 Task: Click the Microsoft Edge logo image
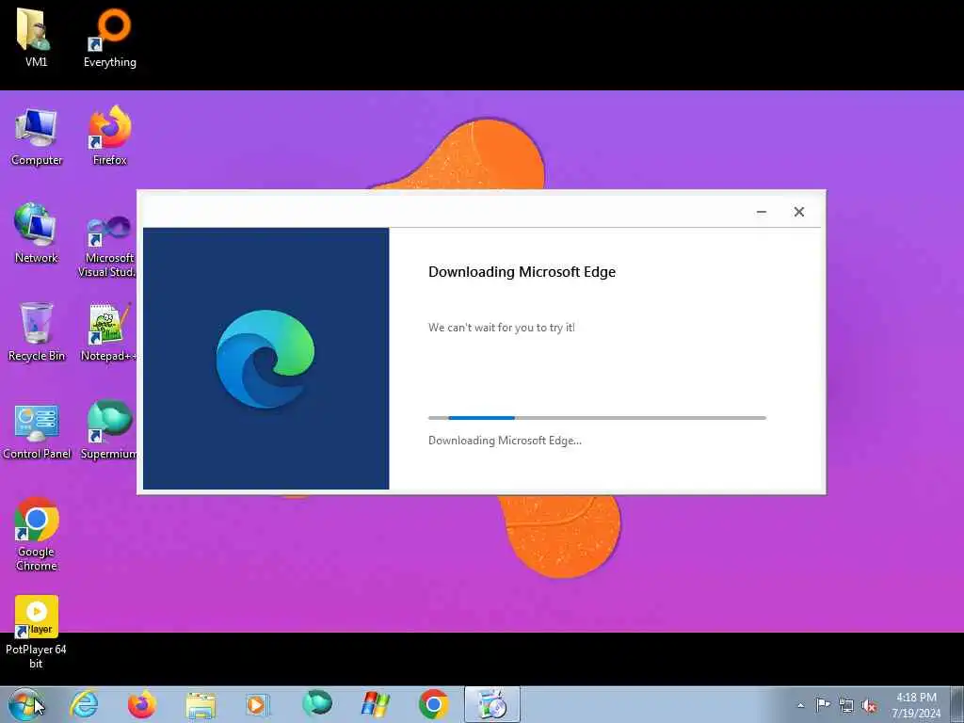[x=265, y=359]
